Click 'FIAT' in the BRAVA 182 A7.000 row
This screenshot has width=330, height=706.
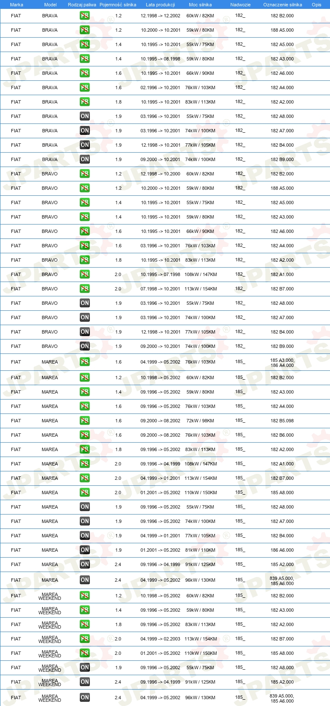pos(16,131)
